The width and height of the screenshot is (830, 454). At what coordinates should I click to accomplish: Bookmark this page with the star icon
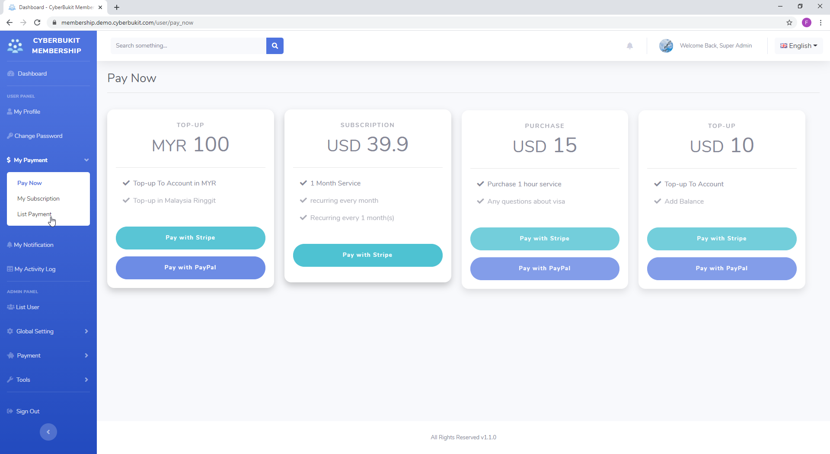click(x=789, y=22)
